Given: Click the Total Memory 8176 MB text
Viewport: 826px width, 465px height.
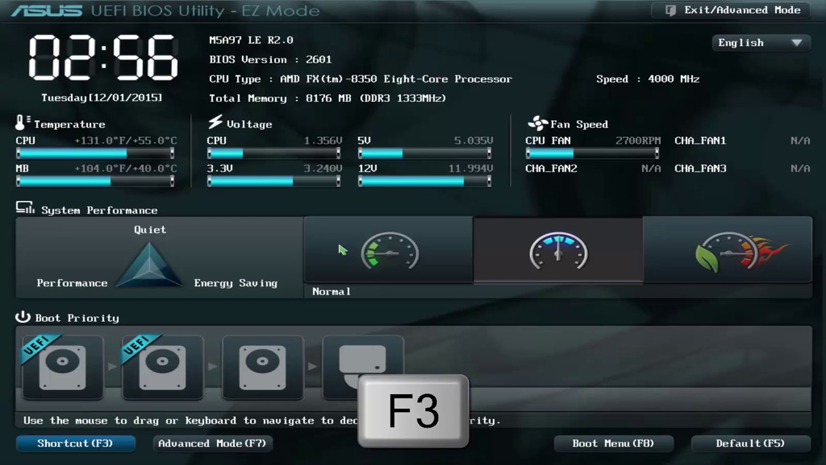Looking at the screenshot, I should 328,98.
